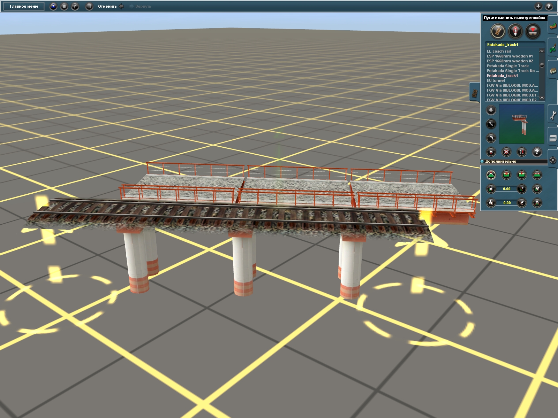Click the vertex height value field 0.00
558x418 pixels.
(x=507, y=203)
